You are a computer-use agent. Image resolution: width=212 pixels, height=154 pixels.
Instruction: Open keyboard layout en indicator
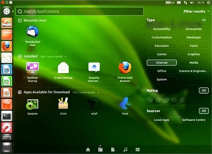170,3
